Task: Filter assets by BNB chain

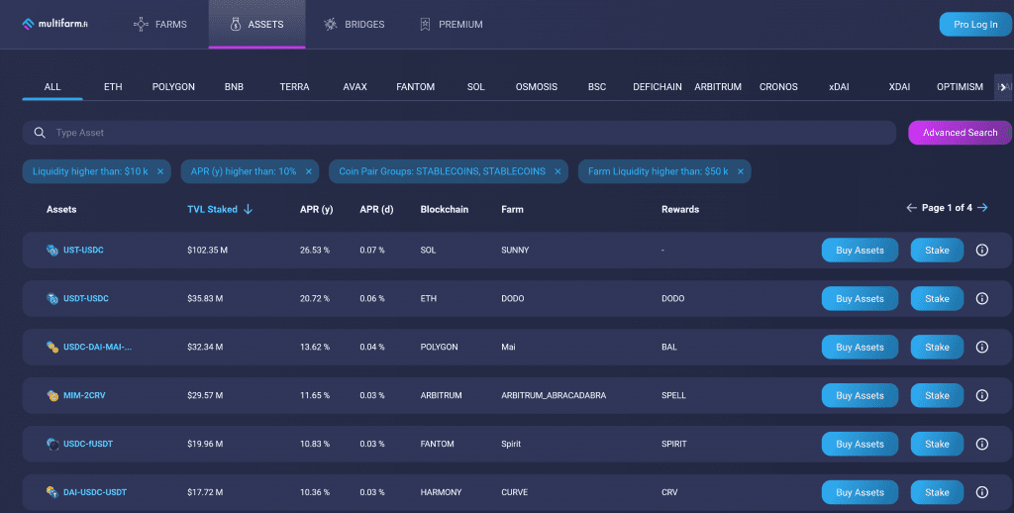Action: [234, 87]
